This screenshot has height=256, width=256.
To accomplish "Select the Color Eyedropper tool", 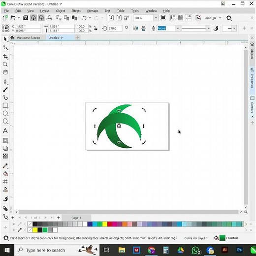I will [5, 166].
